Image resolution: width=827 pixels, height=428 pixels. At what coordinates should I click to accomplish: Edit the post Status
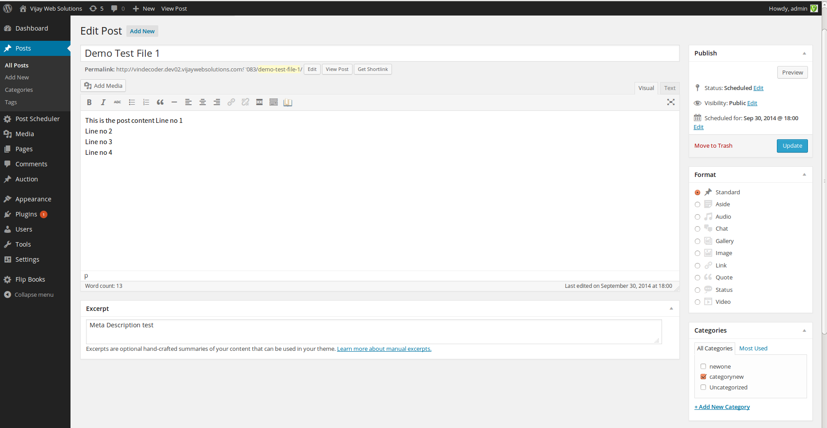pos(758,88)
